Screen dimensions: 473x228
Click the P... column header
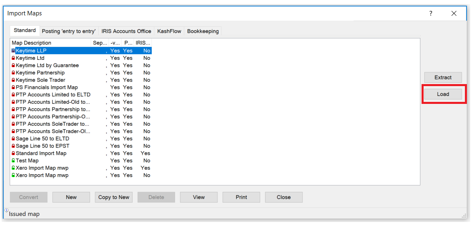[x=128, y=43]
